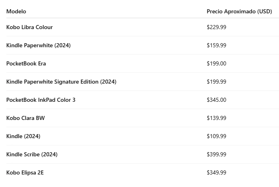
Task: Select Kindle Paperwhite Signature Edition (2024)
Action: [61, 82]
